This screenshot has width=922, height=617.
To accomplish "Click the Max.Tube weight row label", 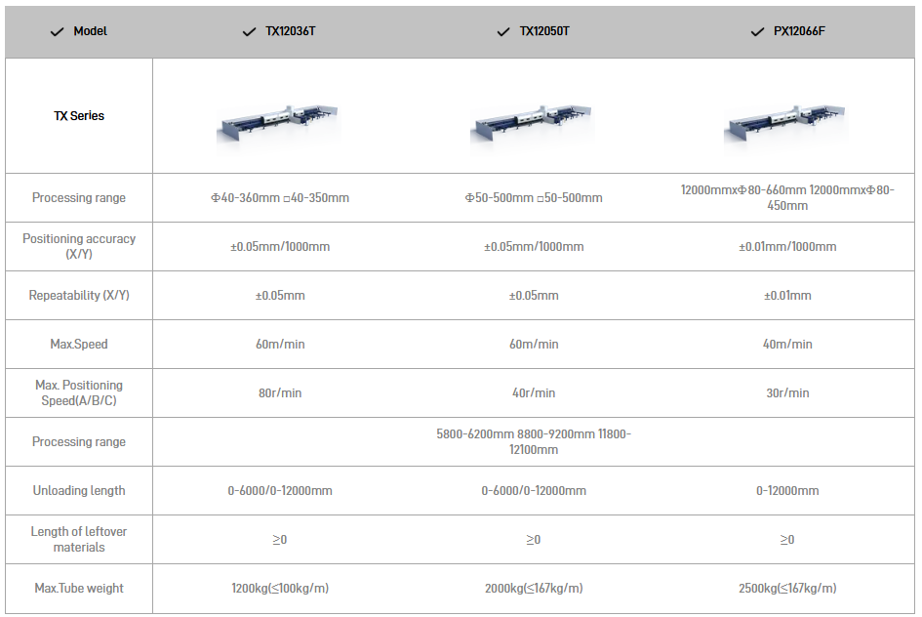I will point(79,588).
